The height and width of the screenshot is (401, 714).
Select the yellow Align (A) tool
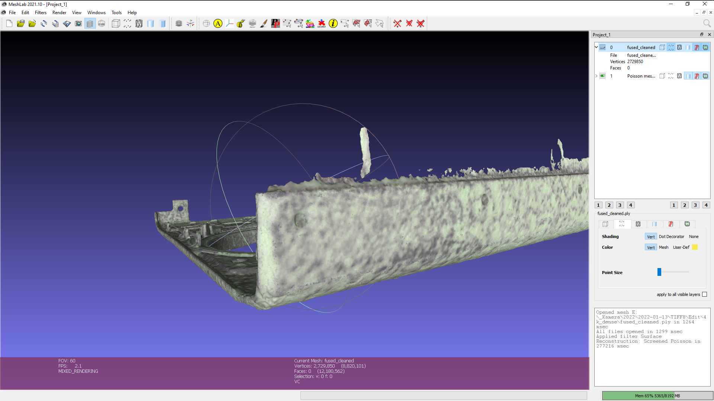click(218, 24)
